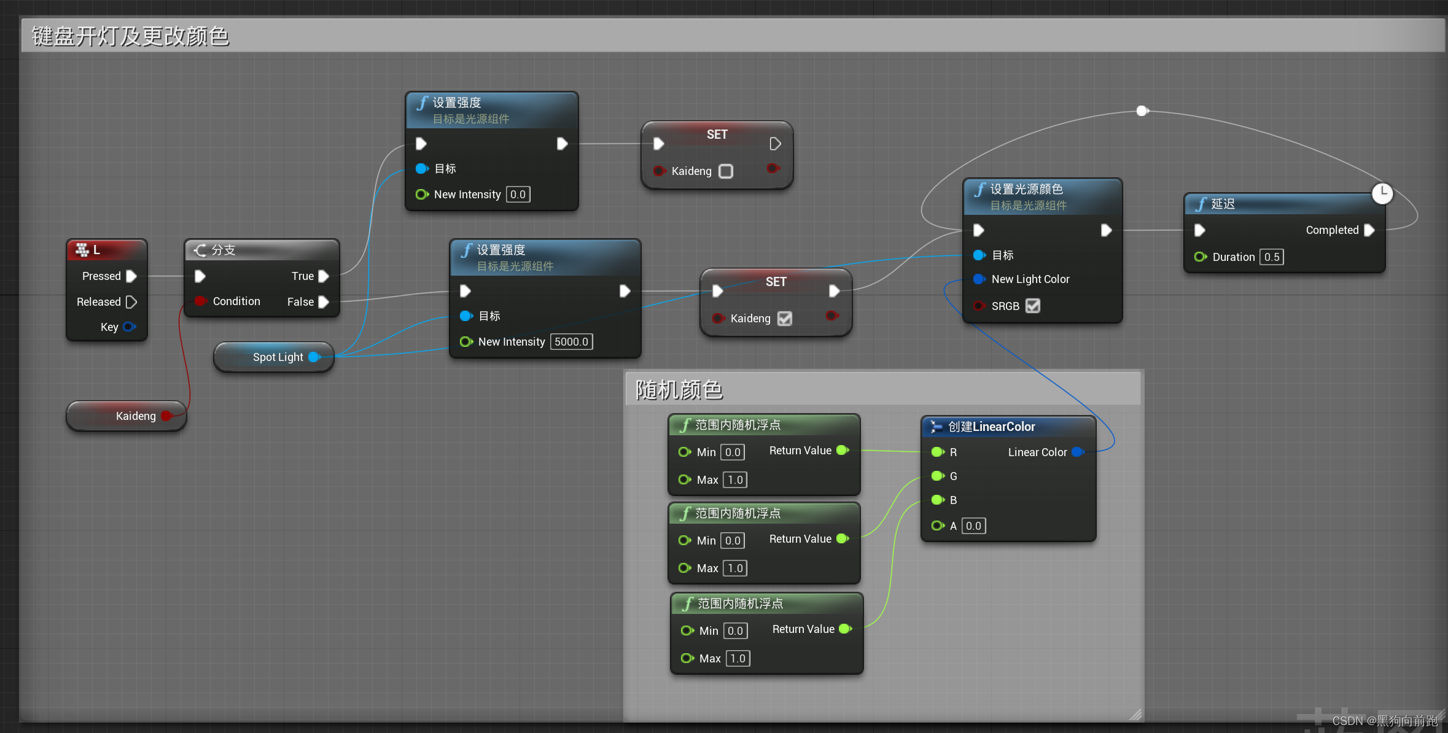Image resolution: width=1448 pixels, height=733 pixels.
Task: Click the Branch node icon
Action: pos(200,250)
